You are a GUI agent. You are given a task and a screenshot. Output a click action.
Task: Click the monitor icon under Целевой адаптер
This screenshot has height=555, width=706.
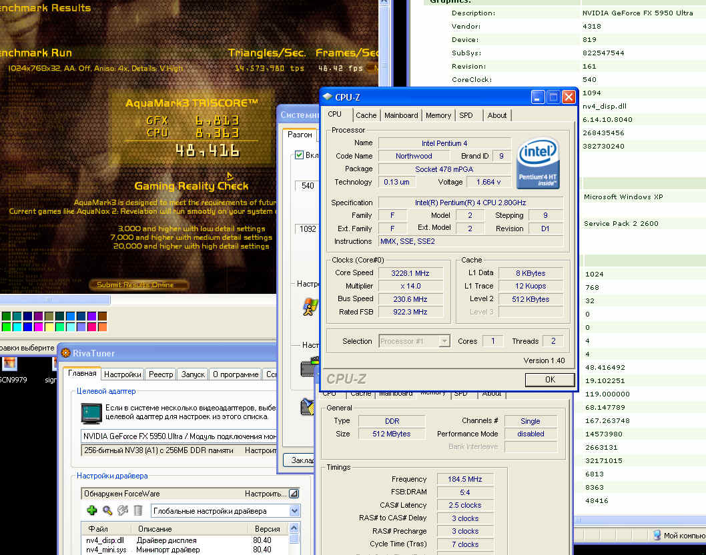[91, 413]
